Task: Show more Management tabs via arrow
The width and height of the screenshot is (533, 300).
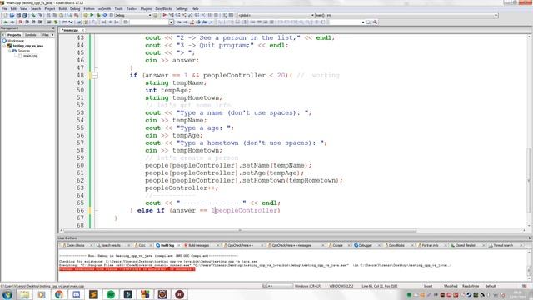Action: (52, 35)
